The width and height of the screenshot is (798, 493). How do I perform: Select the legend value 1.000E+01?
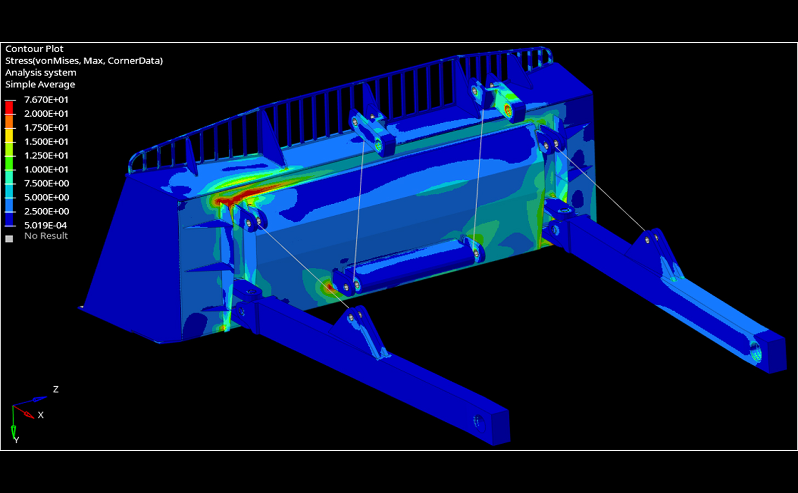point(47,169)
